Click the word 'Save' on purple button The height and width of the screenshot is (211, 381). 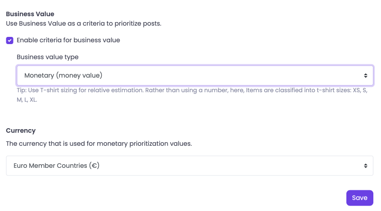[359, 198]
